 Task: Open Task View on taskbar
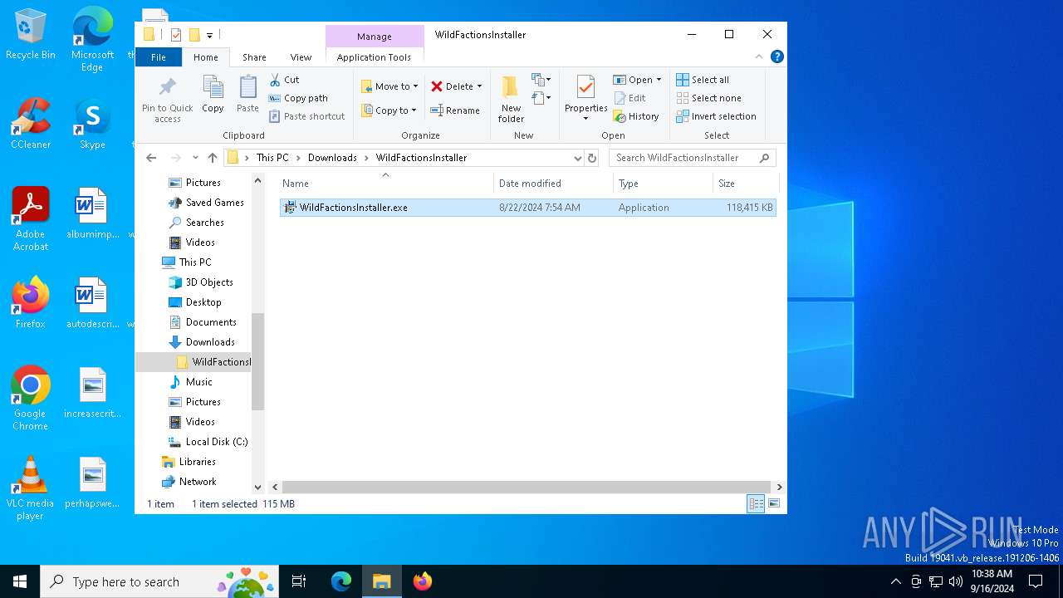(300, 581)
